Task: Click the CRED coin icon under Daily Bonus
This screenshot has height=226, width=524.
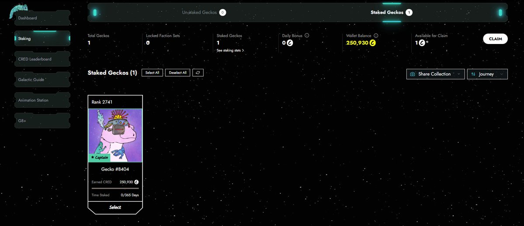Action: click(x=290, y=43)
